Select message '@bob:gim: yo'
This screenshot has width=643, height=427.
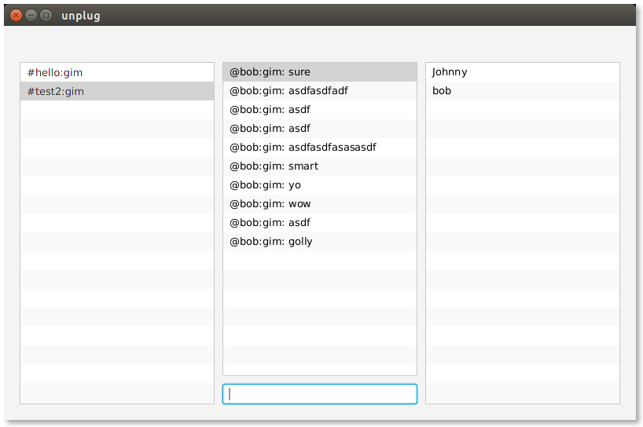click(319, 185)
